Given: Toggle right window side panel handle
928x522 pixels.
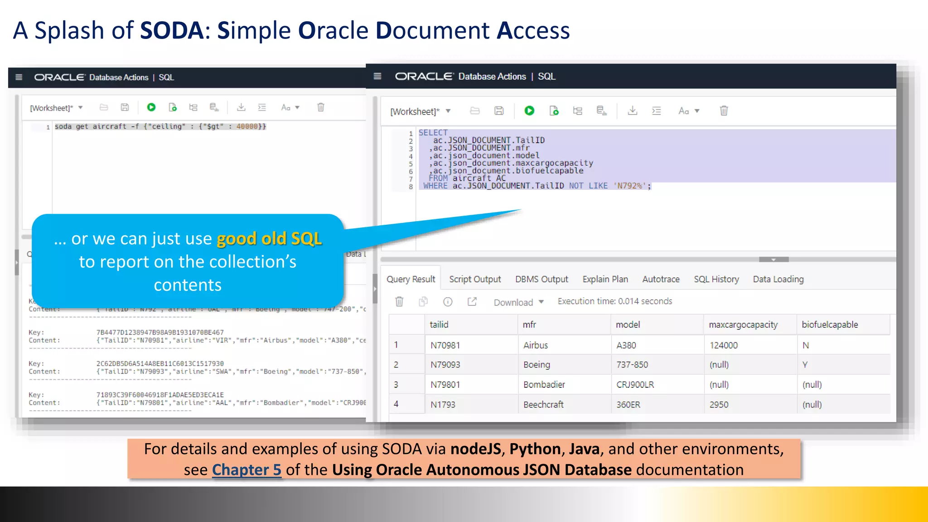Looking at the screenshot, I should point(375,289).
